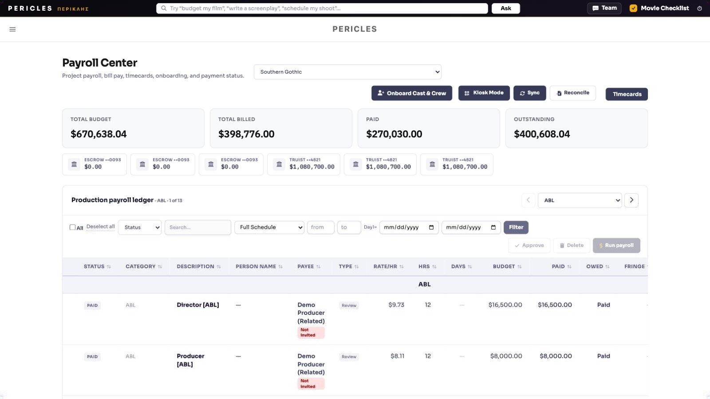Viewport: 710px width, 399px height.
Task: Sort table by HRS column
Action: 427,266
